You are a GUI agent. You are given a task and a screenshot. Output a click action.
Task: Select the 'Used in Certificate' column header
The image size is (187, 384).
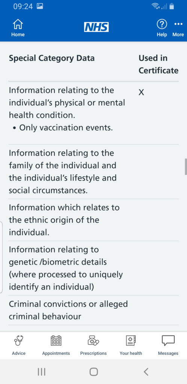[158, 64]
